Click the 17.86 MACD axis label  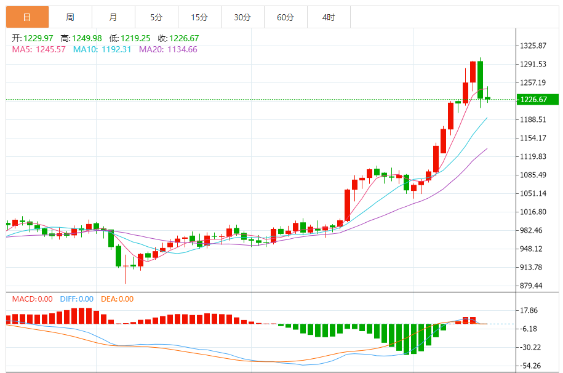pos(529,310)
